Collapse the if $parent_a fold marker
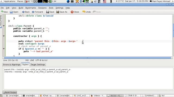The image size is (174, 97). coord(4,49)
